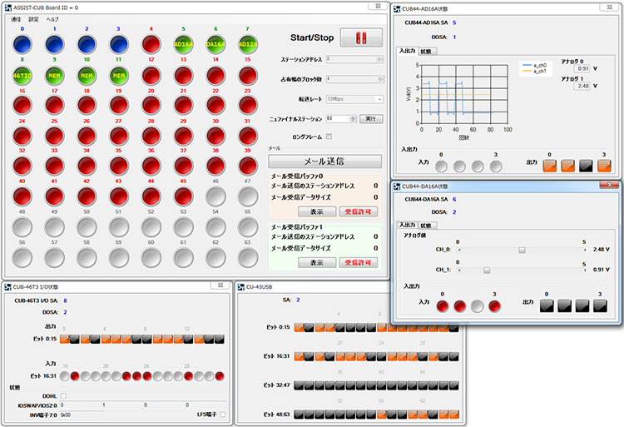Click the CUB44-AD16A window title icon
624x427 pixels.
(397, 9)
